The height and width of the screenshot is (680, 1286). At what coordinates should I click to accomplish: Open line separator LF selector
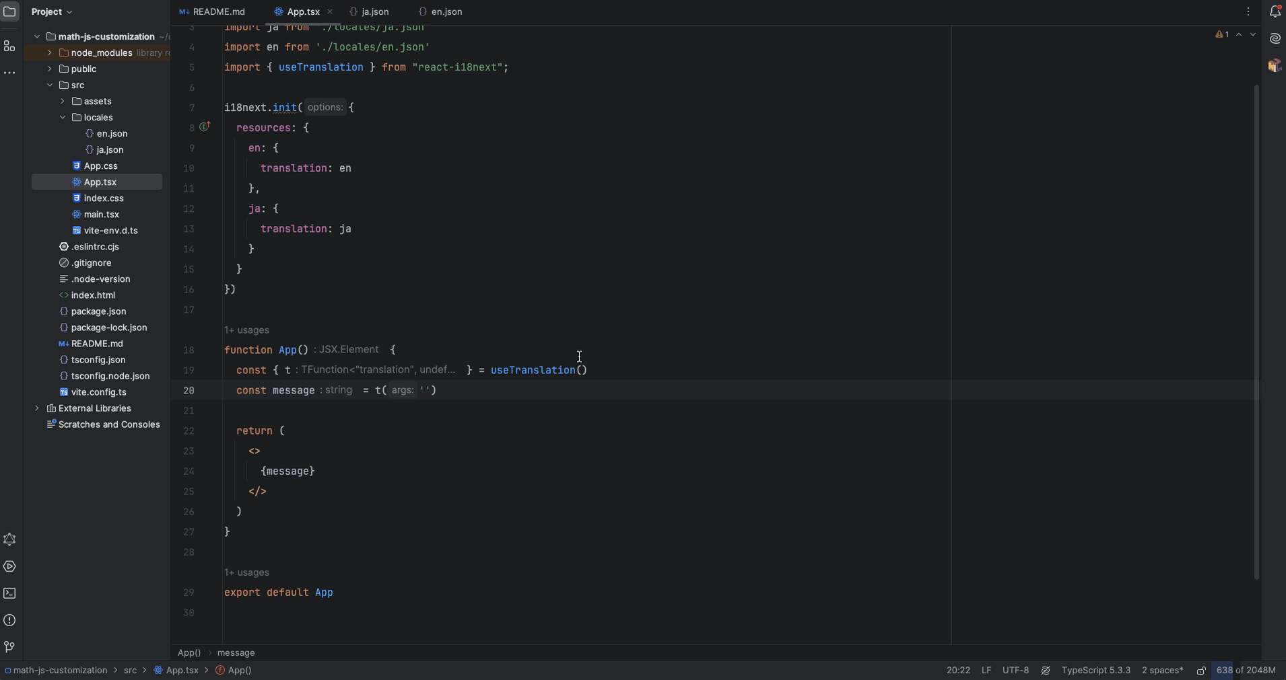coord(986,671)
